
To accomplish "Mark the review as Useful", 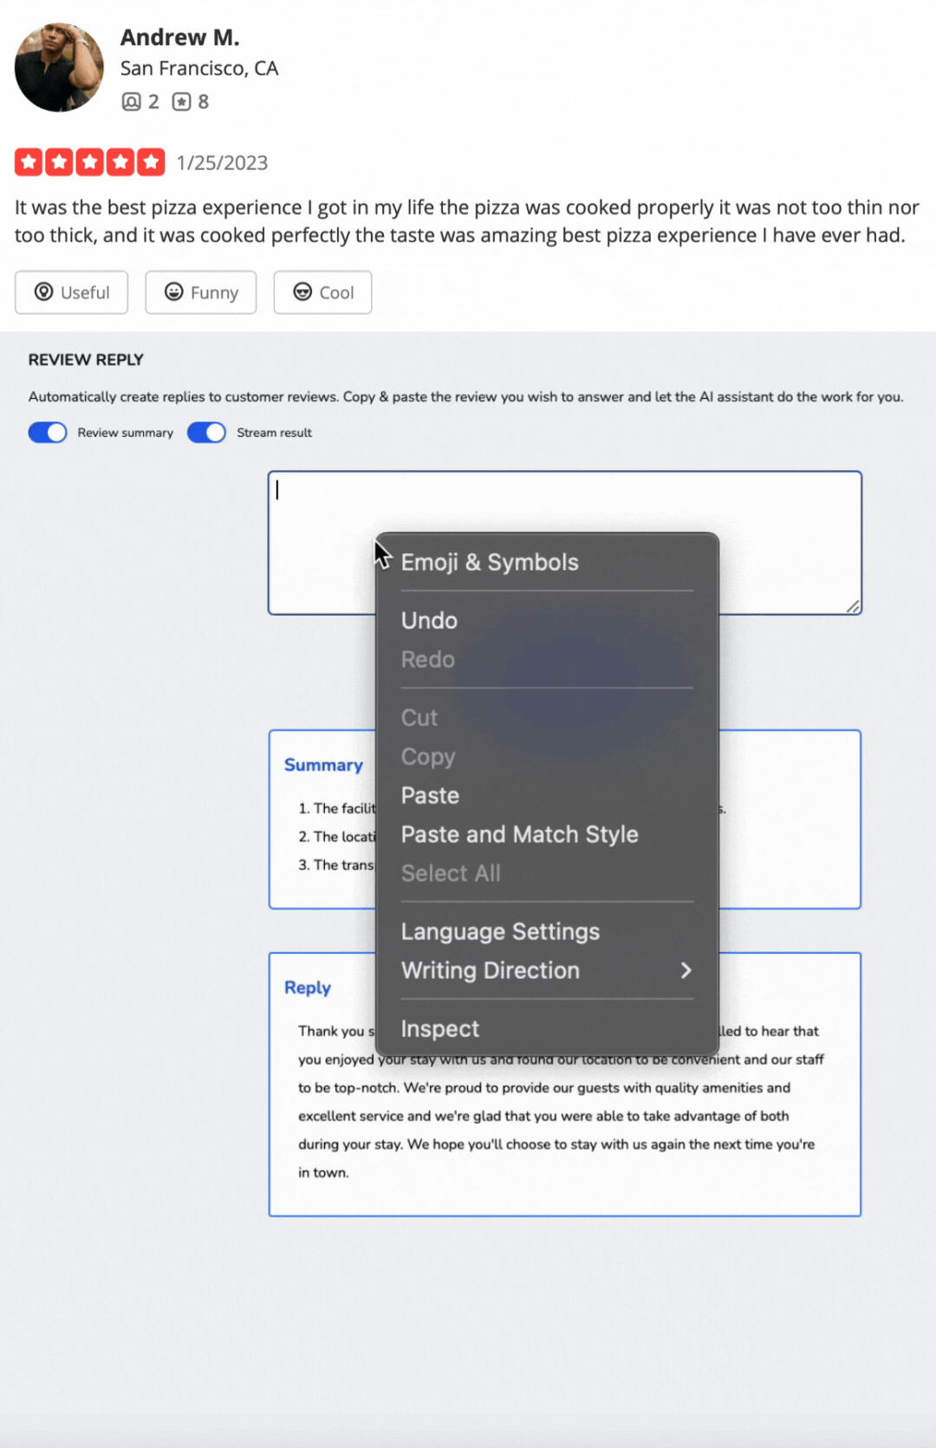I will click(x=71, y=292).
